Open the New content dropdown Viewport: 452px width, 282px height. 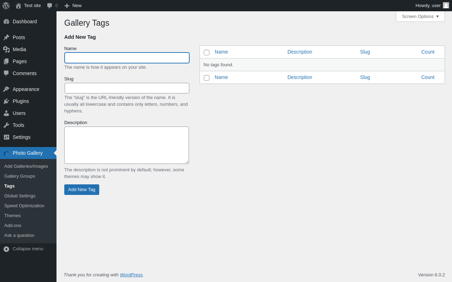click(73, 6)
